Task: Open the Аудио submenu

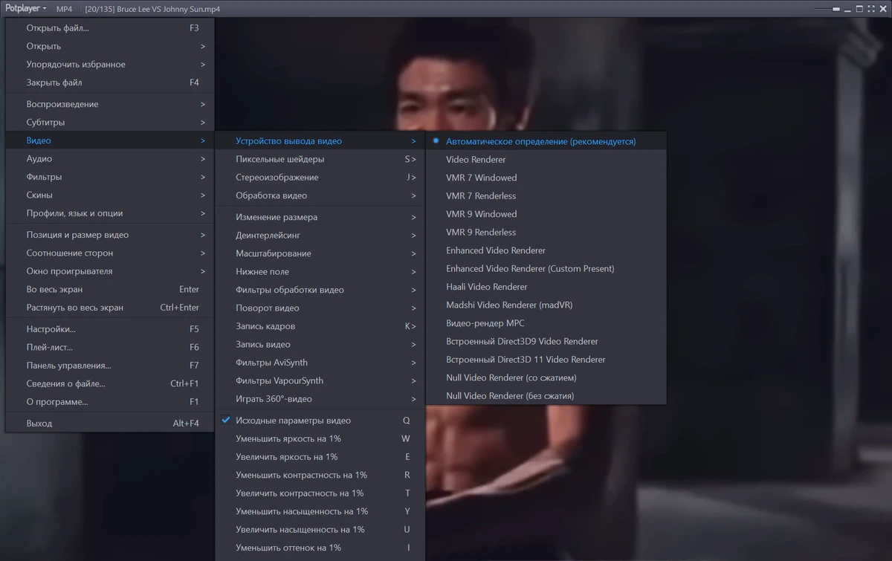Action: click(x=110, y=159)
